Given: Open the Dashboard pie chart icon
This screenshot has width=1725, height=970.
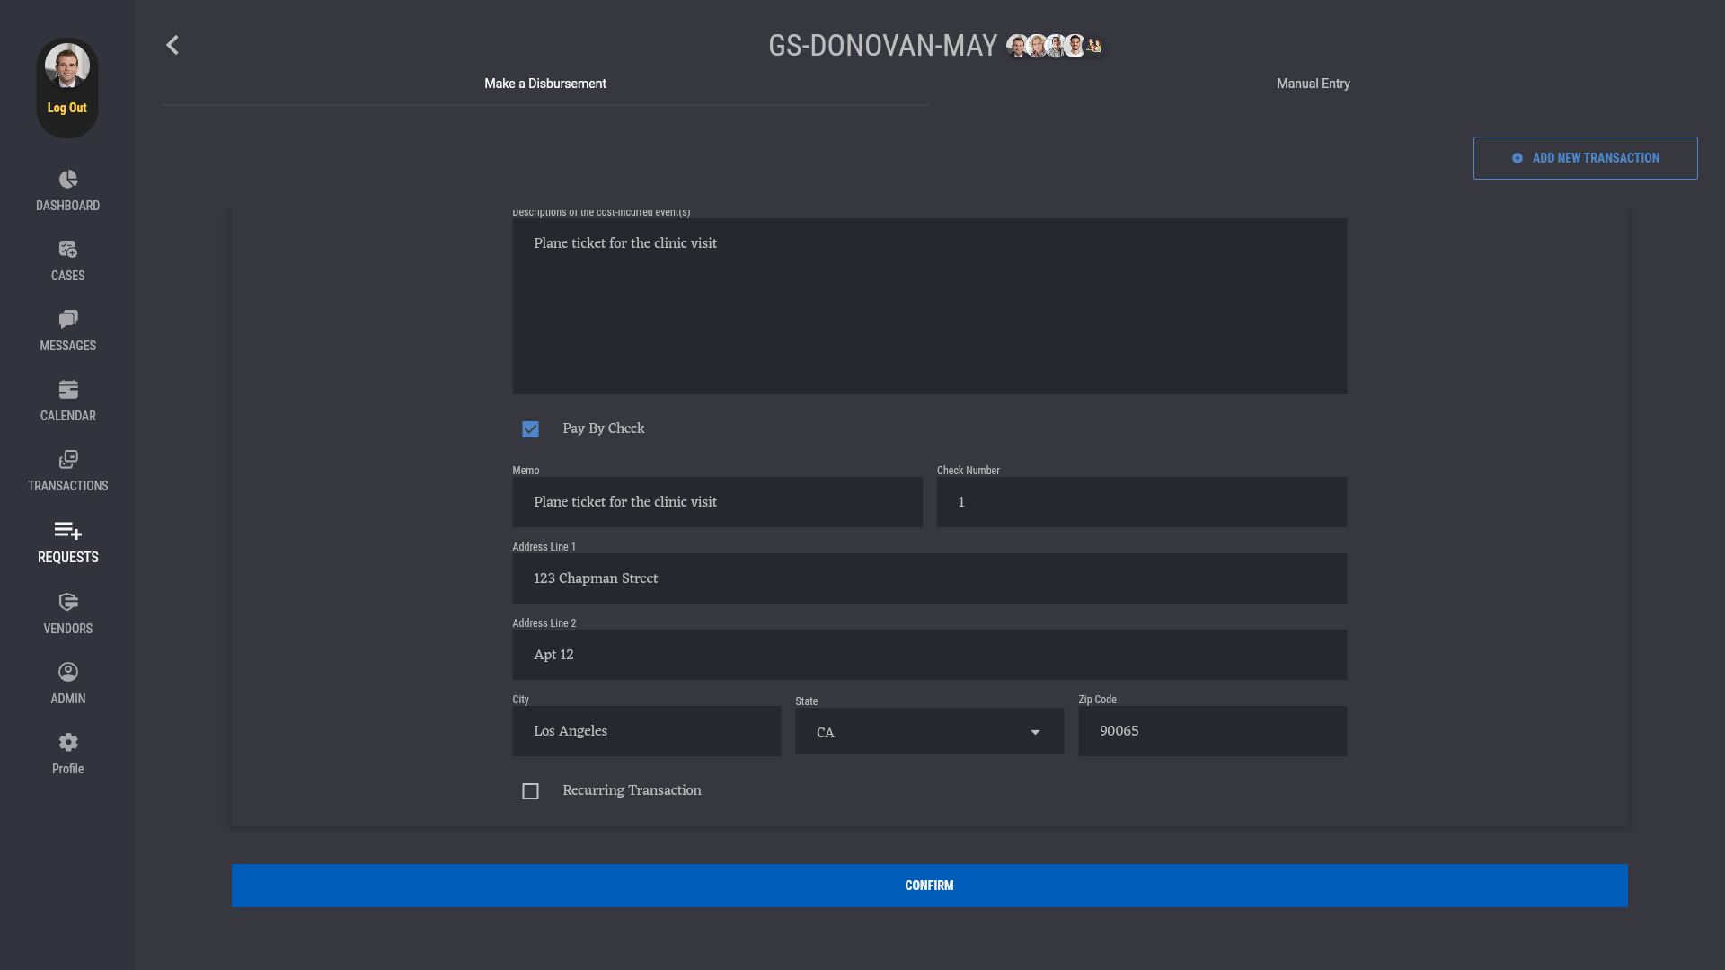Looking at the screenshot, I should (x=68, y=180).
